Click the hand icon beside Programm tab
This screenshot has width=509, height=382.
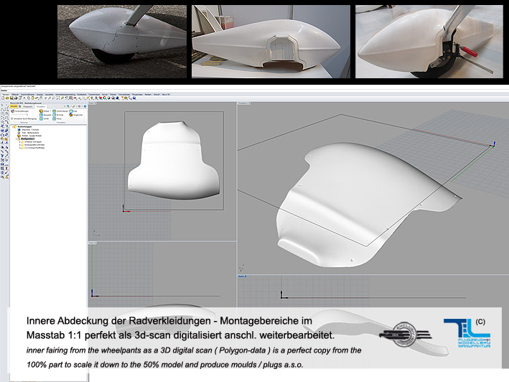(x=20, y=106)
